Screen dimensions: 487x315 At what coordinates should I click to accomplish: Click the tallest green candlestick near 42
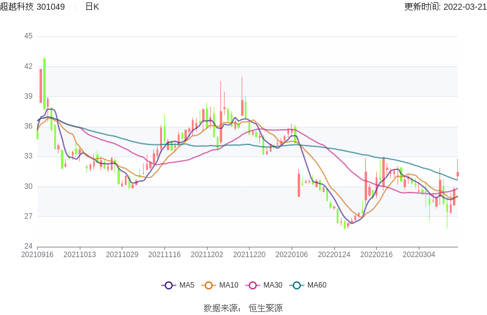pyautogui.click(x=44, y=82)
